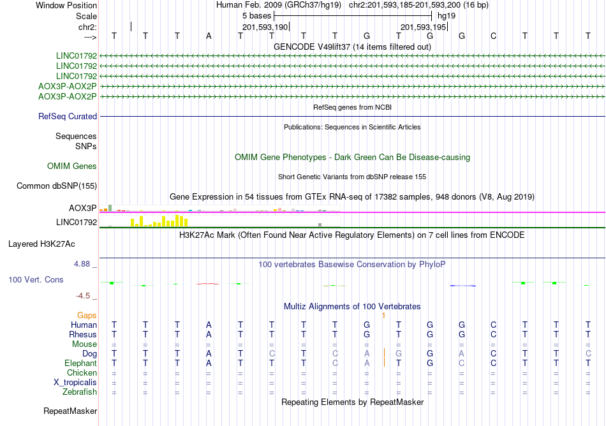Select the X_tropicalis species label

[75, 383]
